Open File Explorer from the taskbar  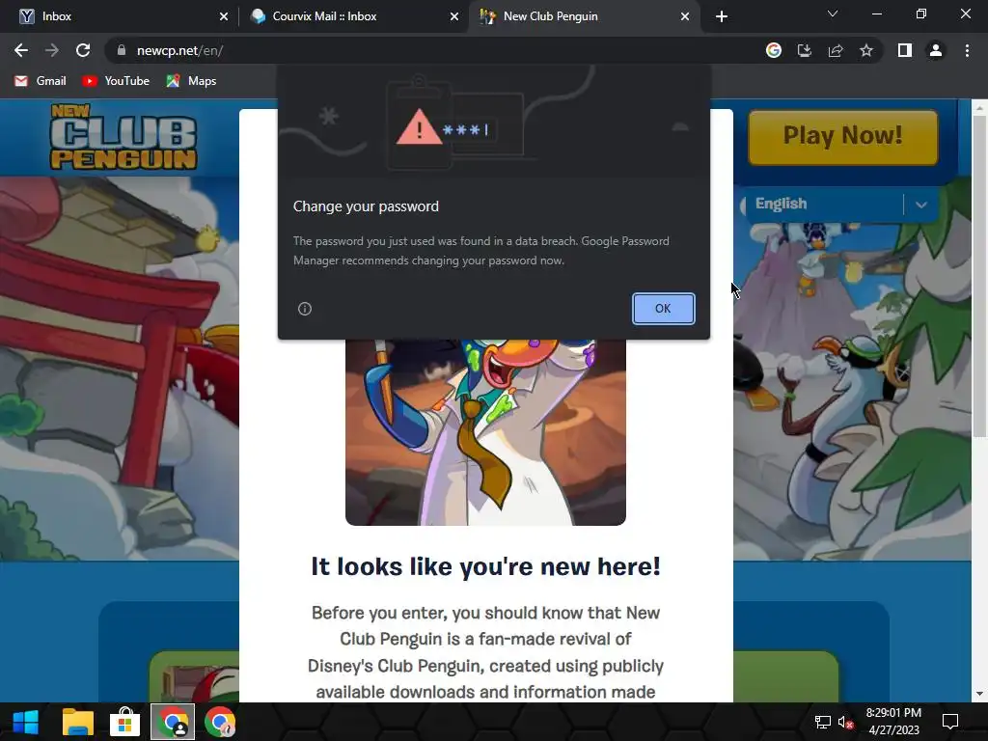click(x=78, y=722)
